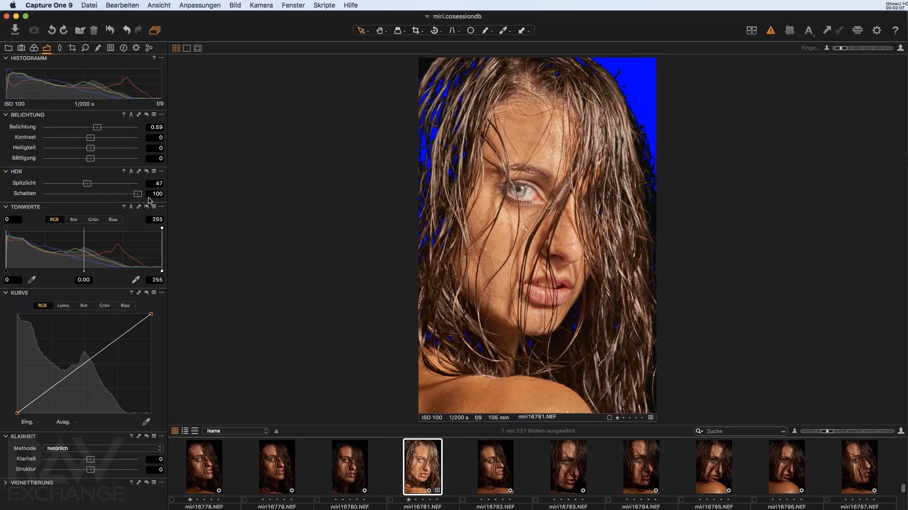Select the white balance picker tool
The width and height of the screenshot is (908, 510).
pyautogui.click(x=504, y=30)
